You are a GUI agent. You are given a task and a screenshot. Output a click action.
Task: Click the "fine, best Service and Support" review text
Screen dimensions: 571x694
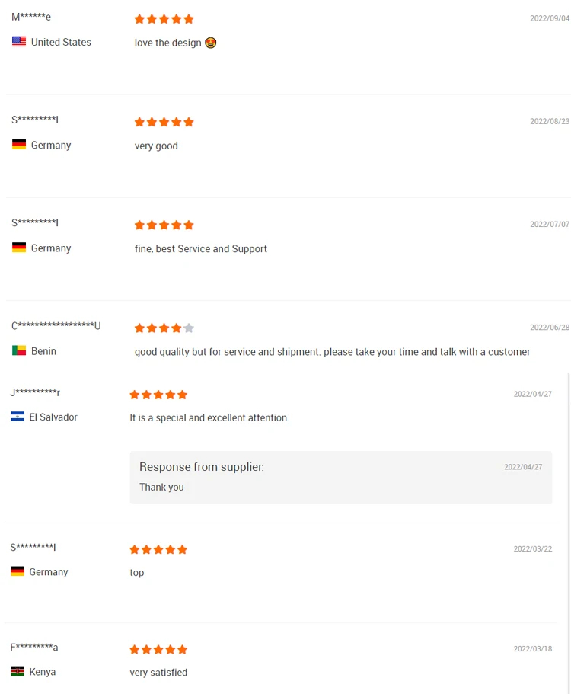[x=201, y=249]
